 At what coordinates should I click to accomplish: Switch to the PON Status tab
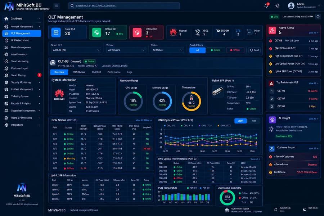79,72
